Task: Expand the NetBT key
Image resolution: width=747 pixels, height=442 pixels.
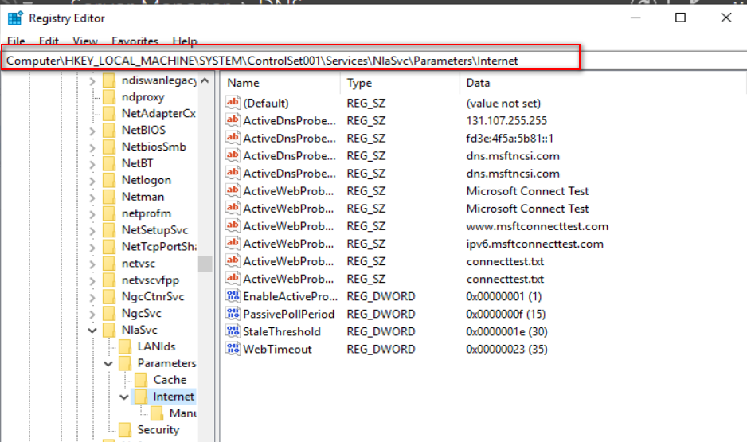Action: (92, 164)
